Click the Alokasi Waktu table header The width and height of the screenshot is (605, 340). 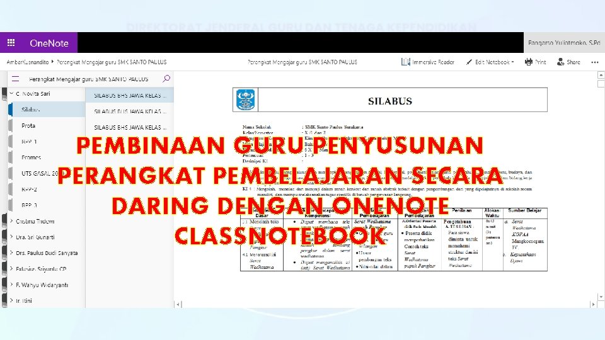pos(492,213)
